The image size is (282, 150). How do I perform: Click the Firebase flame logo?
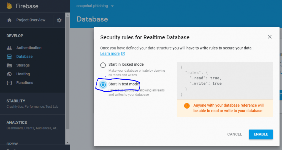[x=9, y=6]
